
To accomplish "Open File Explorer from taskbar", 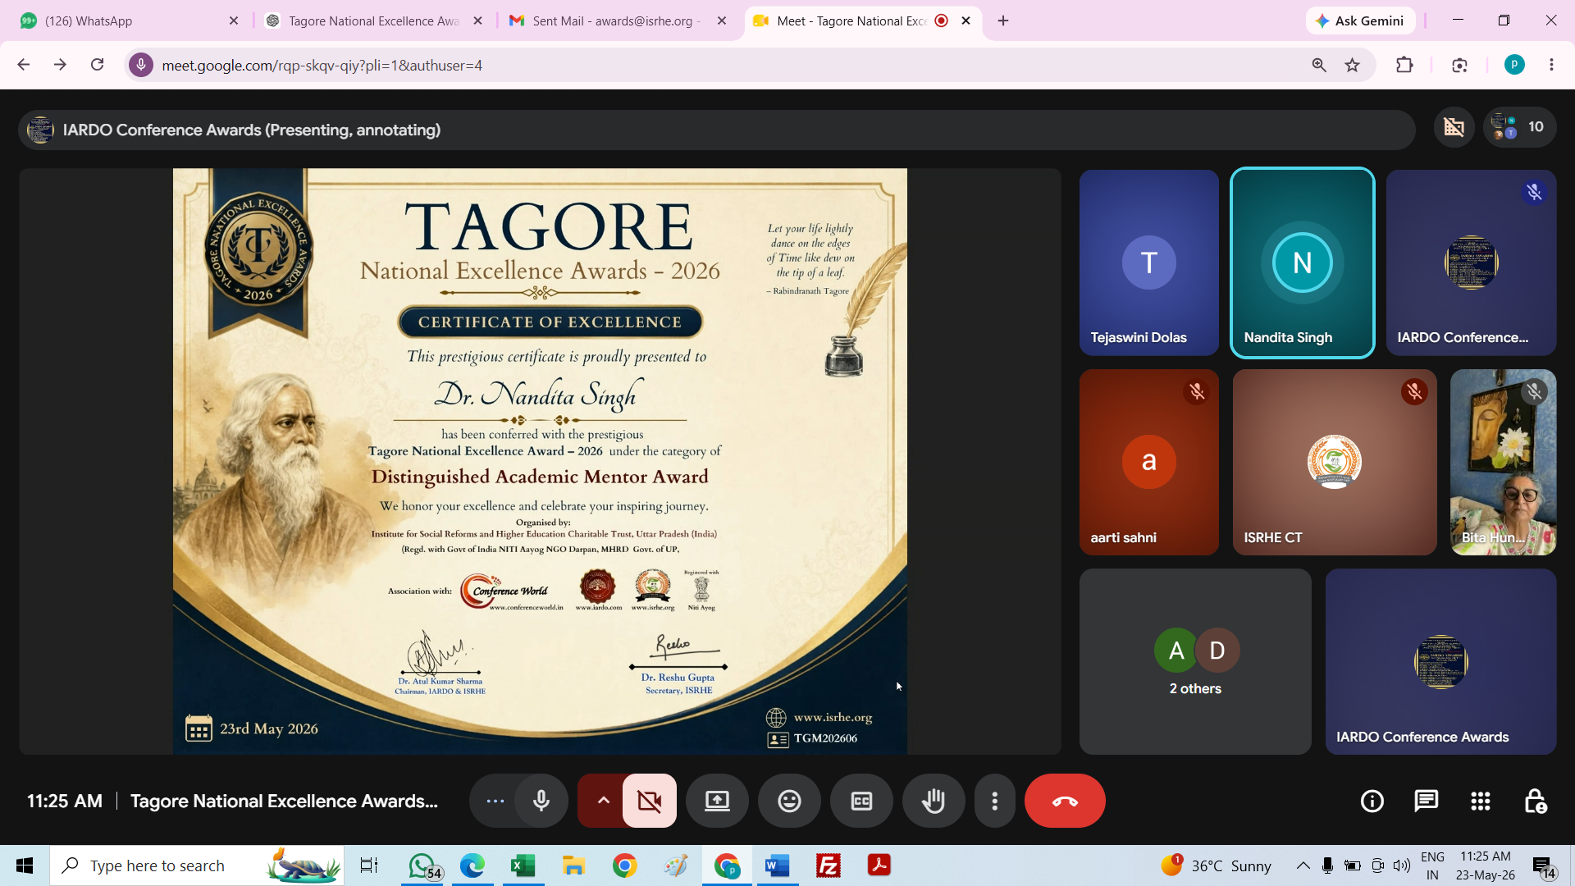I will (x=573, y=865).
